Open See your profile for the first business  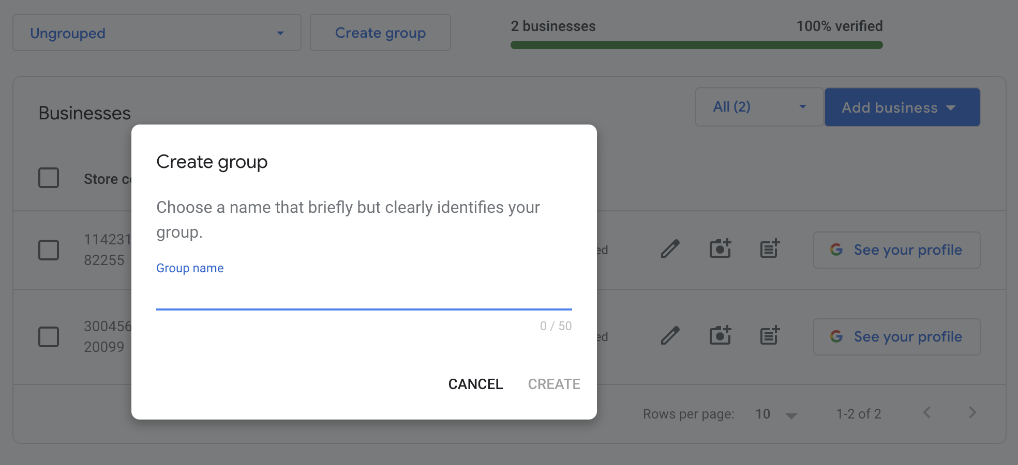896,250
